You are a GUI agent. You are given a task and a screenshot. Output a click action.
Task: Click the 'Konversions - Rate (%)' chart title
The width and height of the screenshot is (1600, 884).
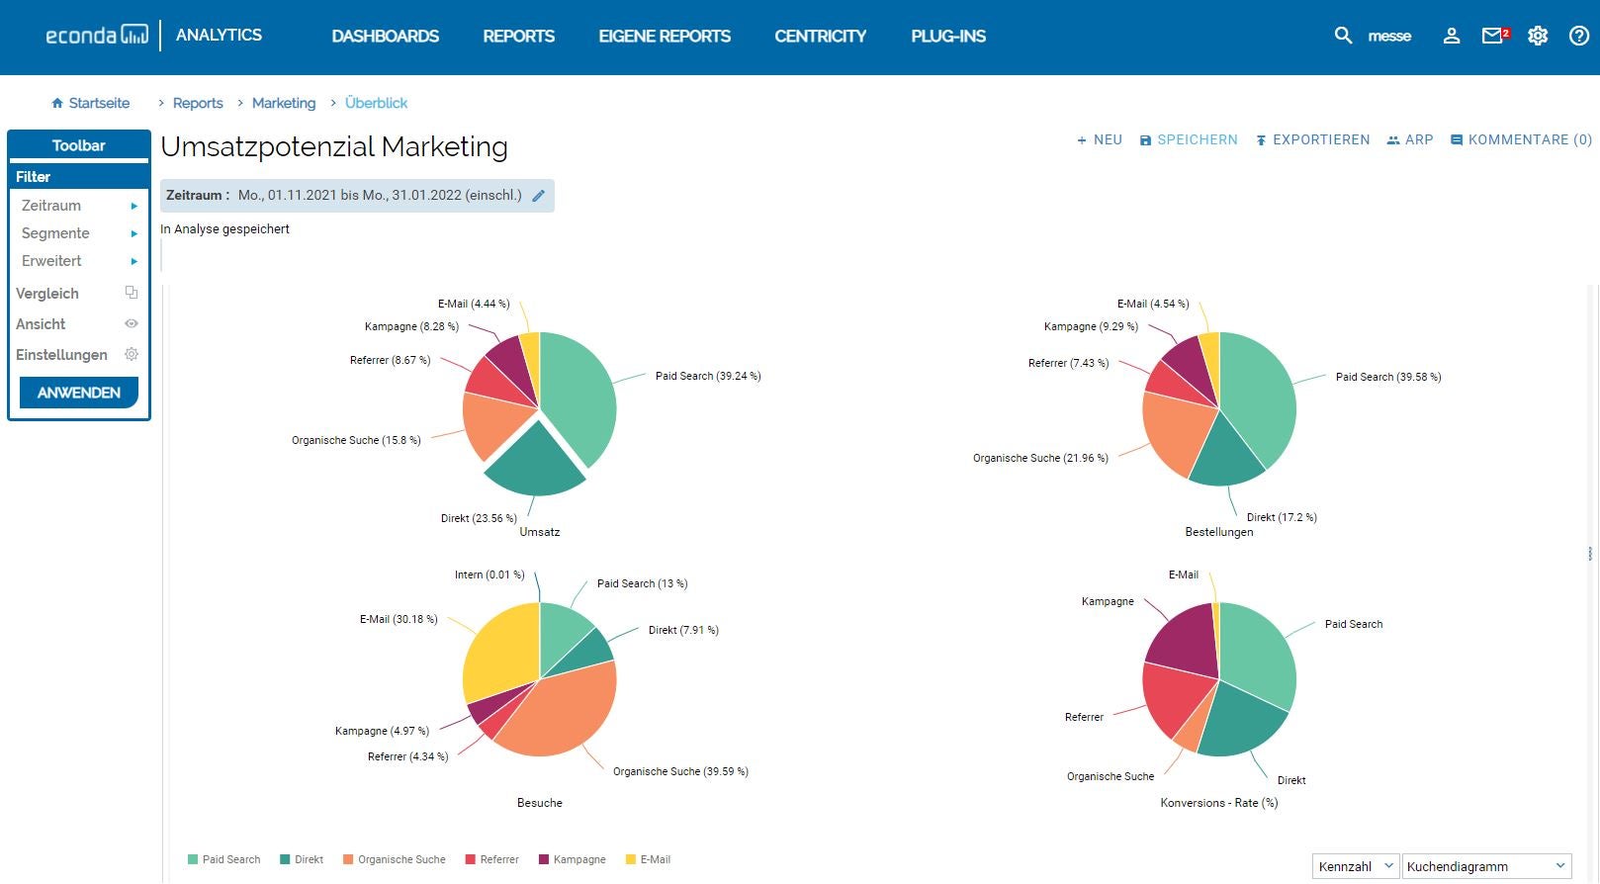[x=1219, y=803]
